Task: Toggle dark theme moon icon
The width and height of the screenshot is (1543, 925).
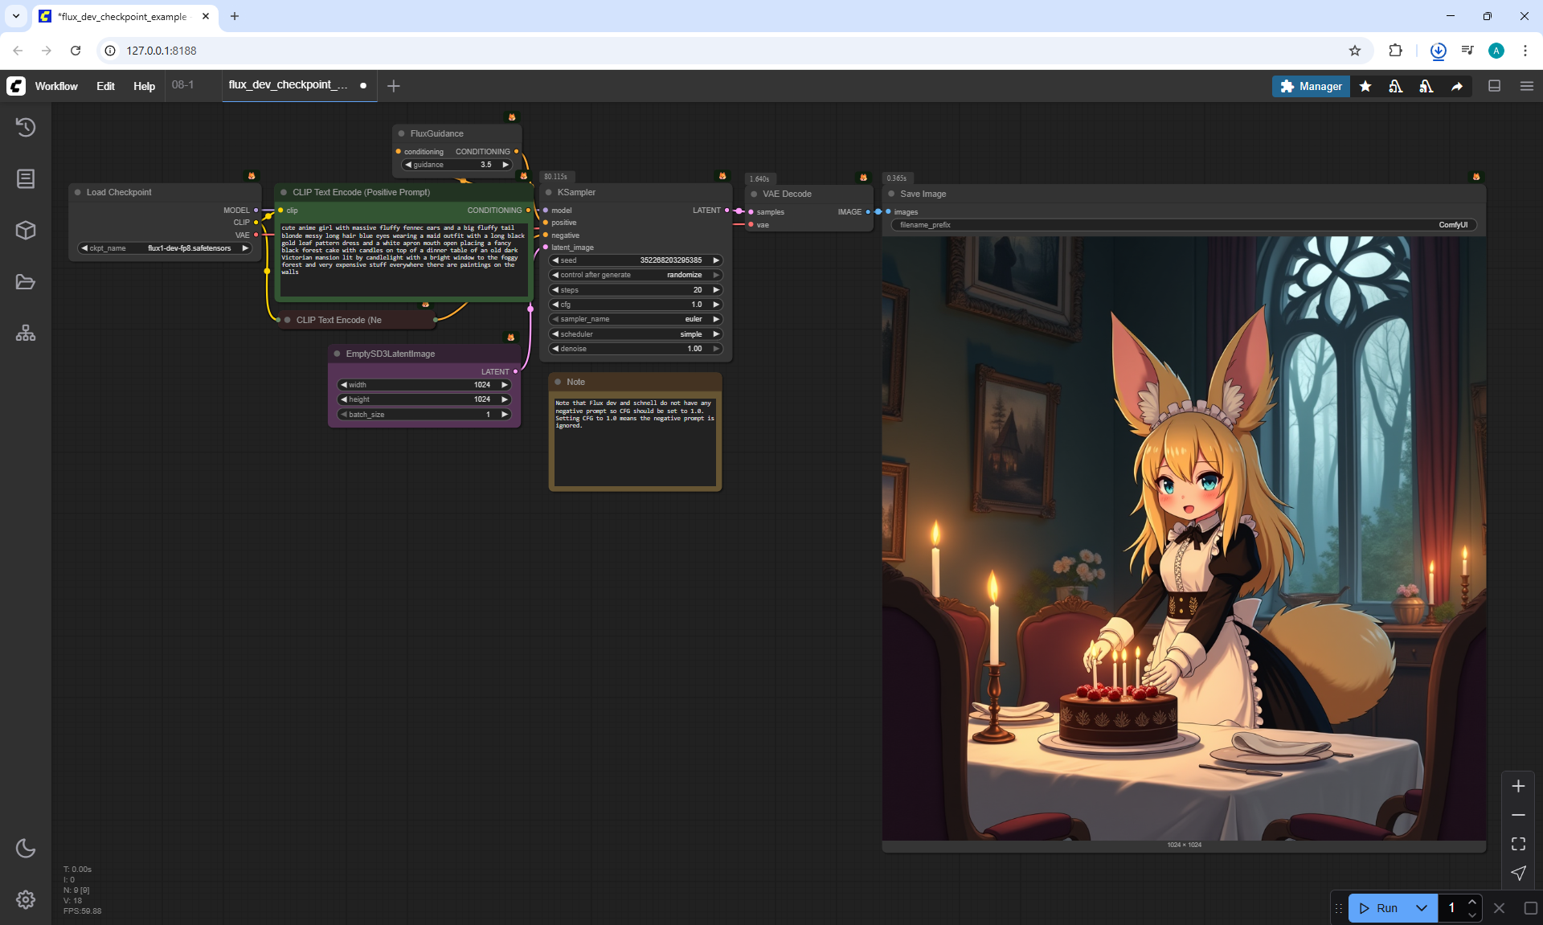Action: pos(26,848)
